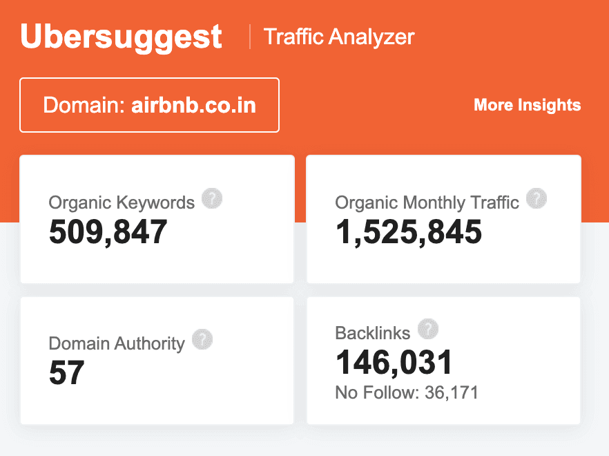Open More Insights
609x456 pixels.
pyautogui.click(x=527, y=105)
